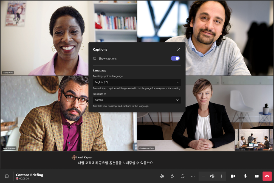Open the share screen control
The width and height of the screenshot is (274, 183).
(x=257, y=176)
